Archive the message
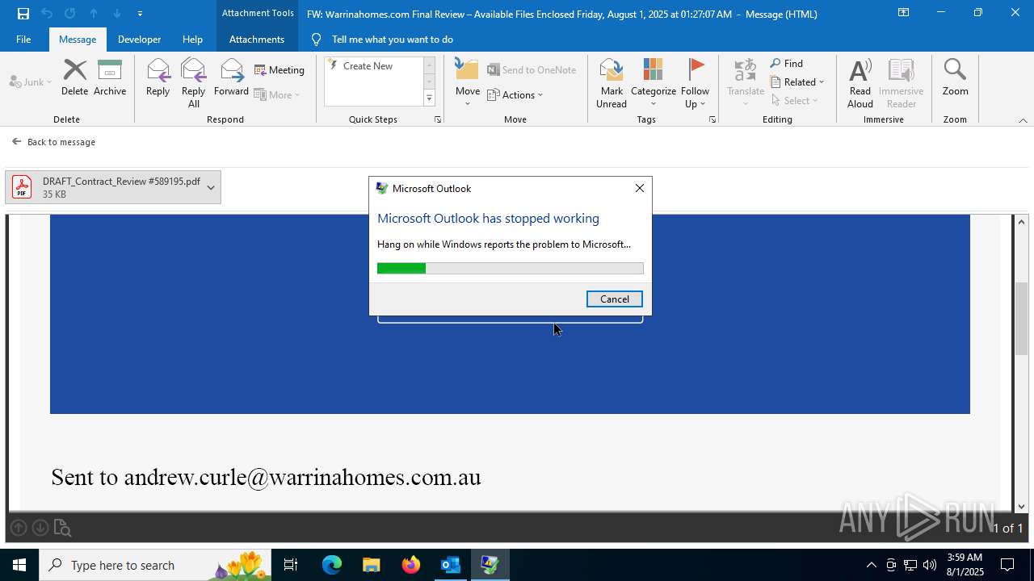Viewport: 1034px width, 581px height. [x=110, y=78]
